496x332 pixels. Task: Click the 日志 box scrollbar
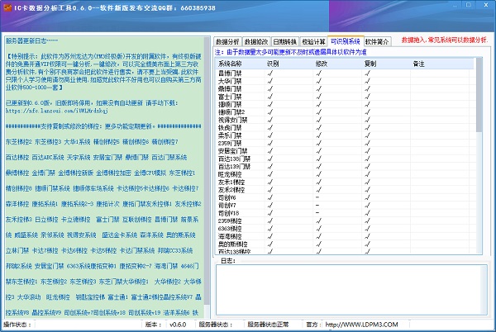coord(484,289)
